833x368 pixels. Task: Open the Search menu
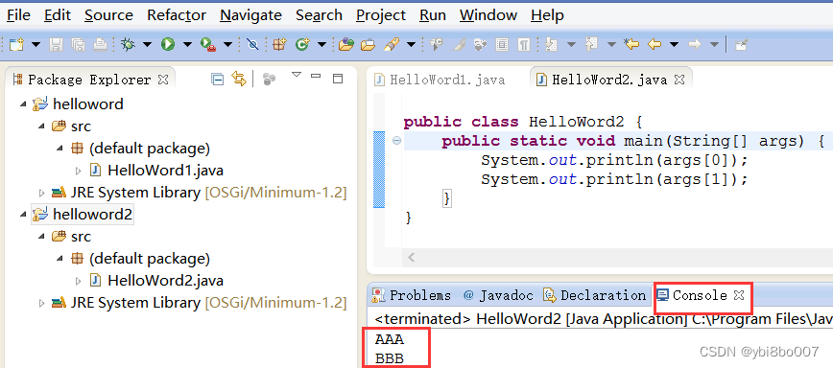pyautogui.click(x=319, y=14)
